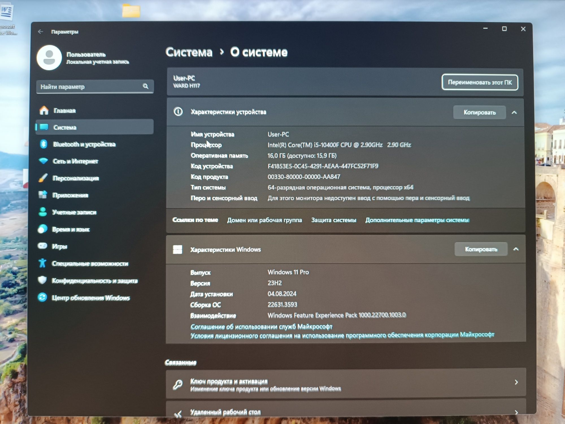Click Переименовать этот ПК button

[480, 82]
